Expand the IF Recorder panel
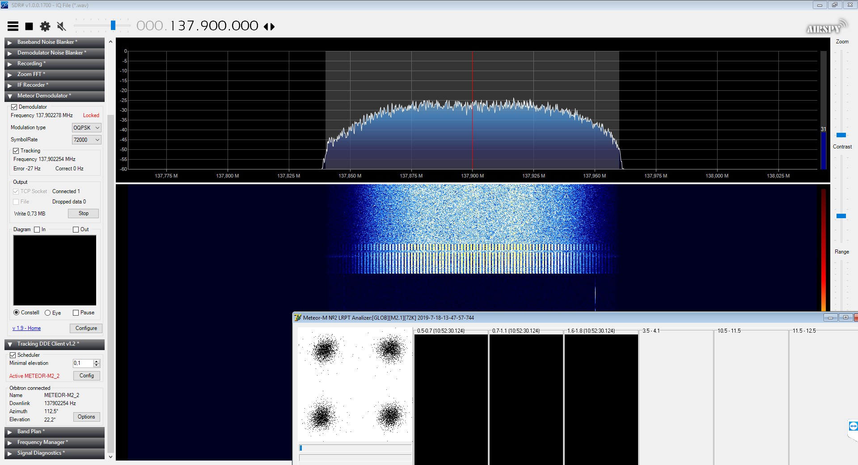858x465 pixels. pyautogui.click(x=55, y=85)
